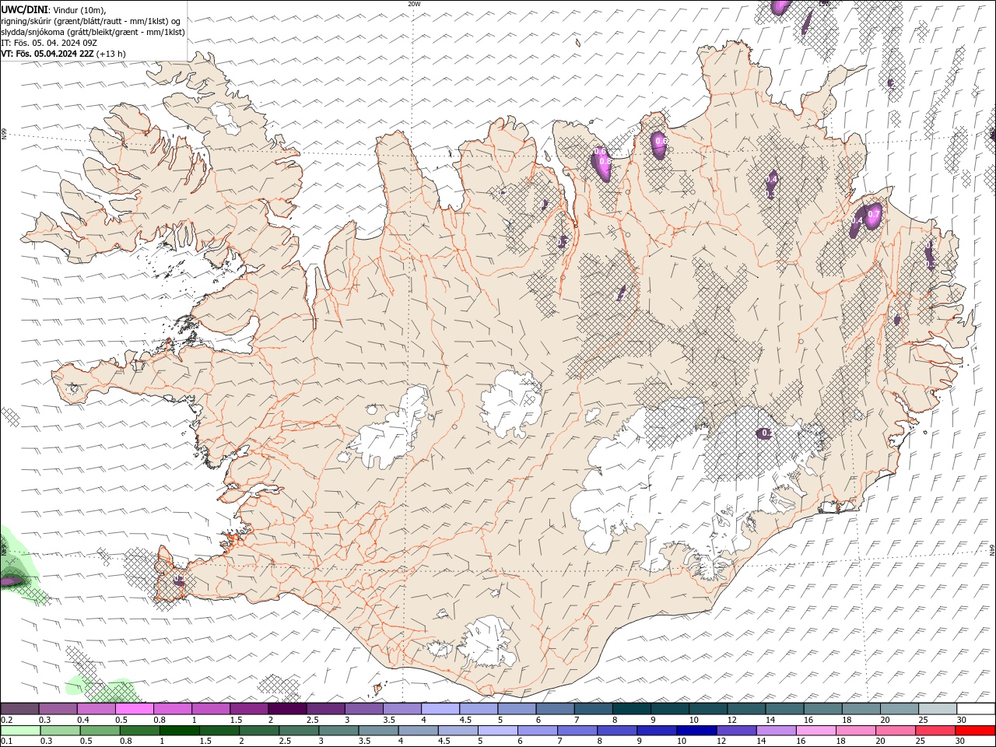
Task: Click the 64N latitude label at right edge
Action: [992, 549]
